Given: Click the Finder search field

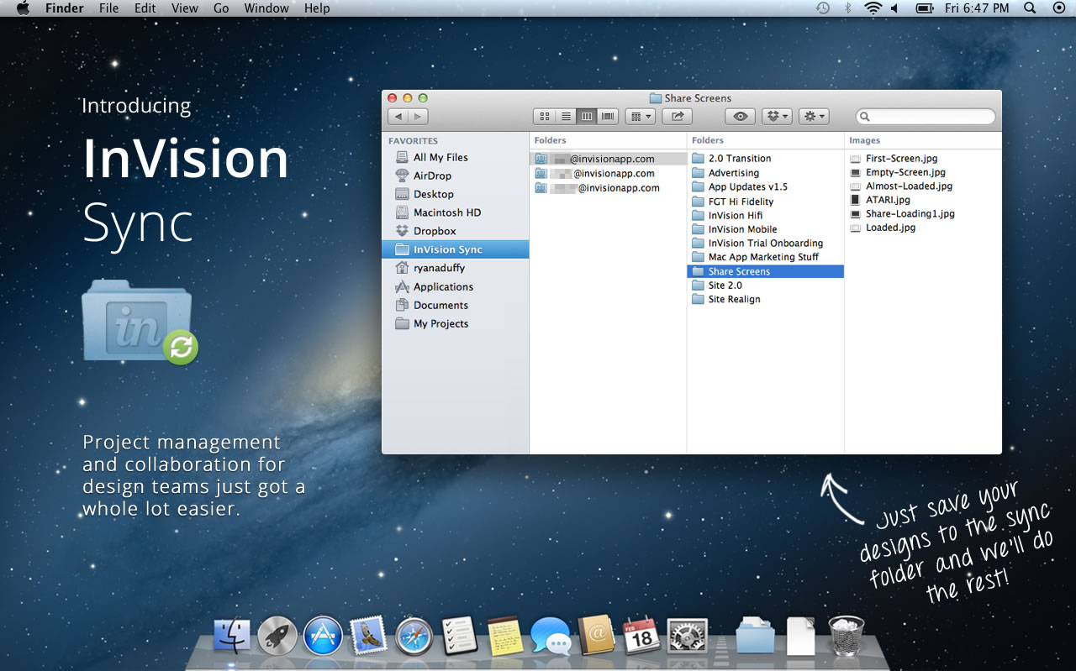Looking at the screenshot, I should (x=926, y=117).
